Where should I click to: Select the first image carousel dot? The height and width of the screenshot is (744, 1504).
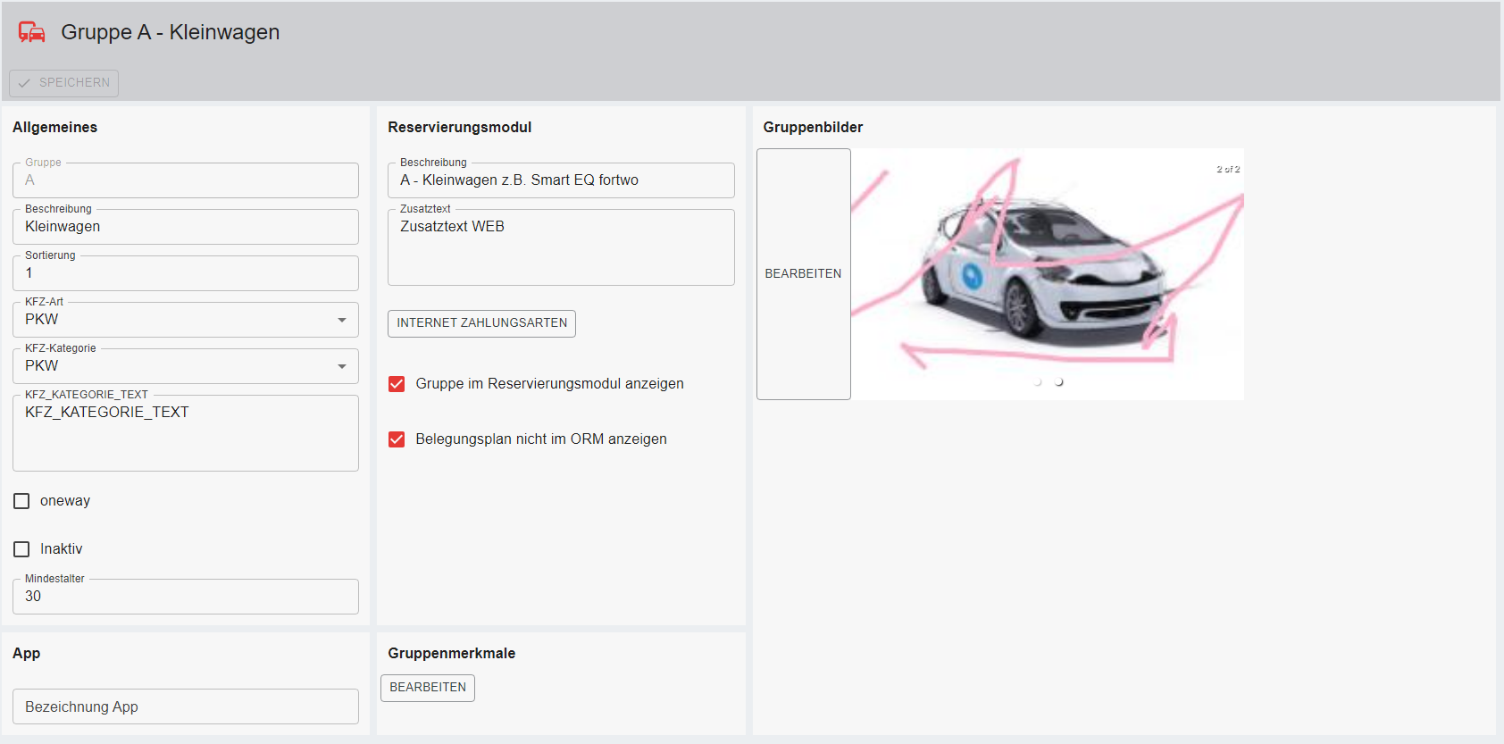1038,382
